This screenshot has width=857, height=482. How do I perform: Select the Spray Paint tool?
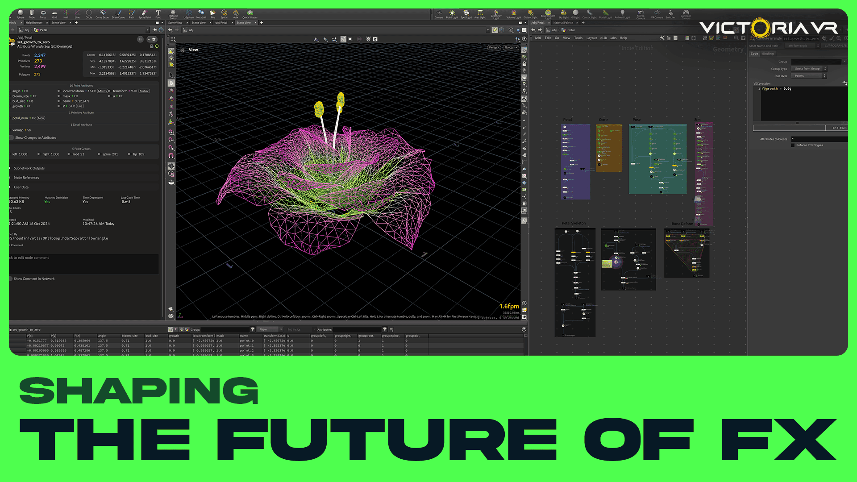144,14
